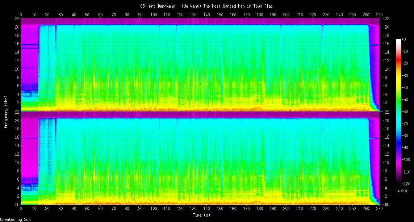Click the 60 tick on bottom time axis

click(100, 209)
